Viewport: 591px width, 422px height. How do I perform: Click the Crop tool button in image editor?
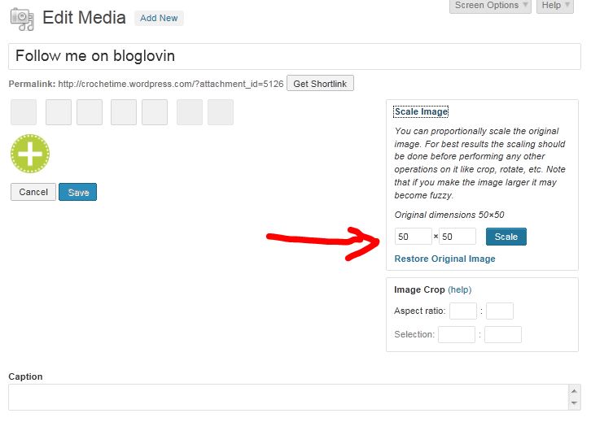click(24, 112)
